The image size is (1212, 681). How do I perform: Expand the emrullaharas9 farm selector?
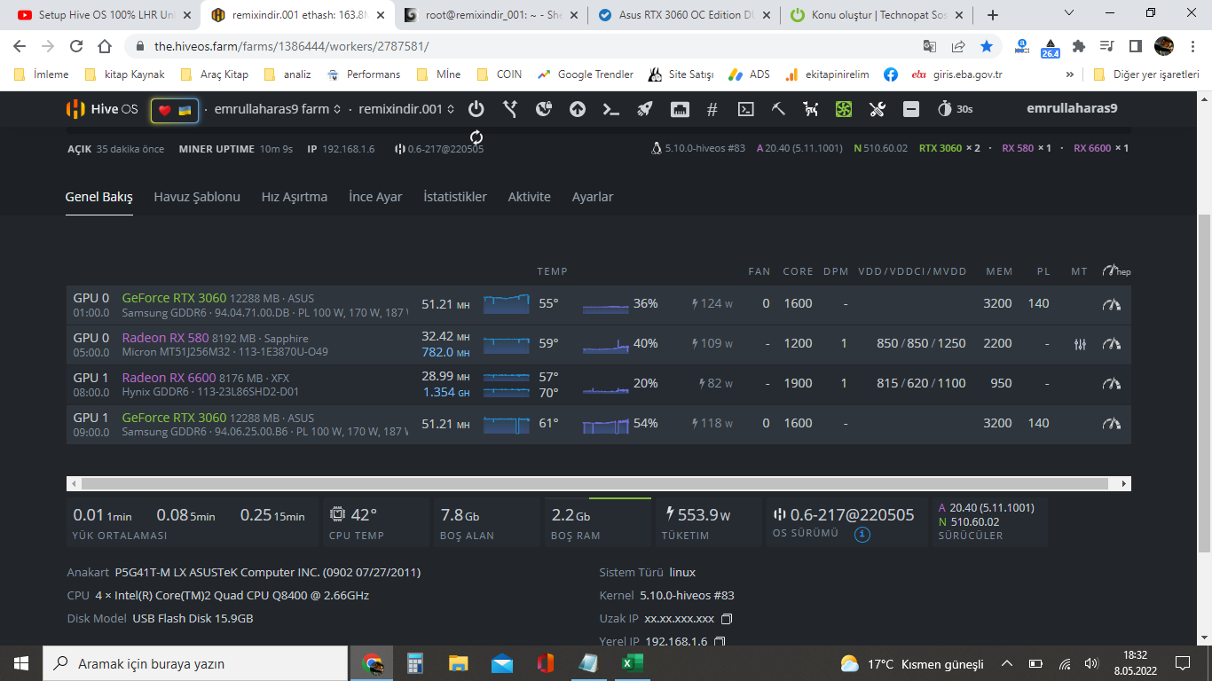click(x=278, y=109)
